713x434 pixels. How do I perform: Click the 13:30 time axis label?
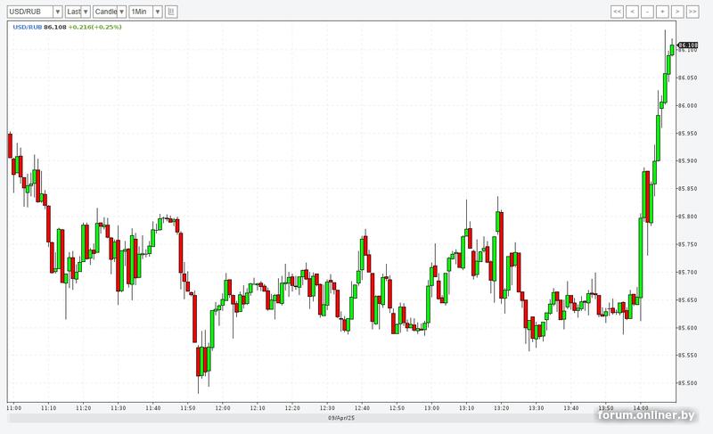(537, 408)
